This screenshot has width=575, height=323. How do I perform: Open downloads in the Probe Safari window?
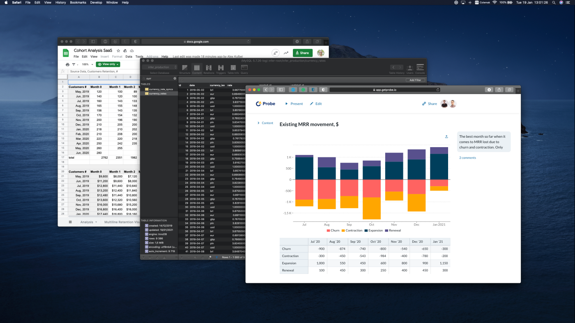[489, 89]
